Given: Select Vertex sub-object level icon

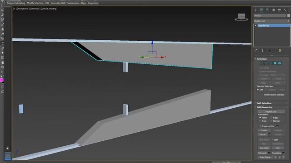Looking at the screenshot, I should [x=262, y=63].
